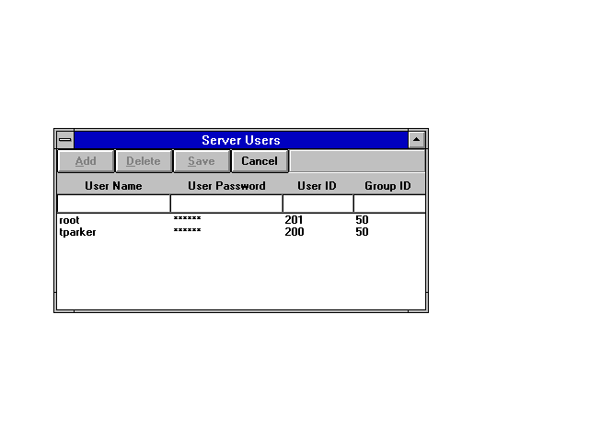589x442 pixels.
Task: Click the User ID column header
Action: pos(317,186)
